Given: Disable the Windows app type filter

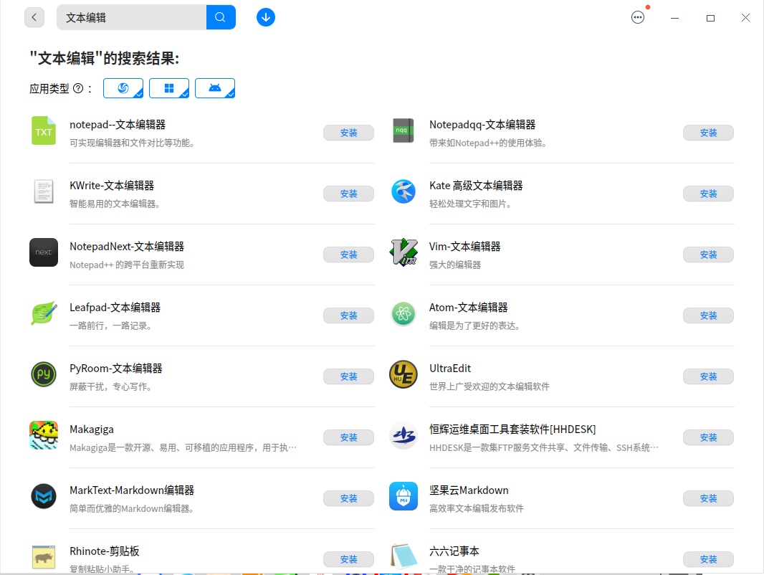Looking at the screenshot, I should pyautogui.click(x=169, y=87).
